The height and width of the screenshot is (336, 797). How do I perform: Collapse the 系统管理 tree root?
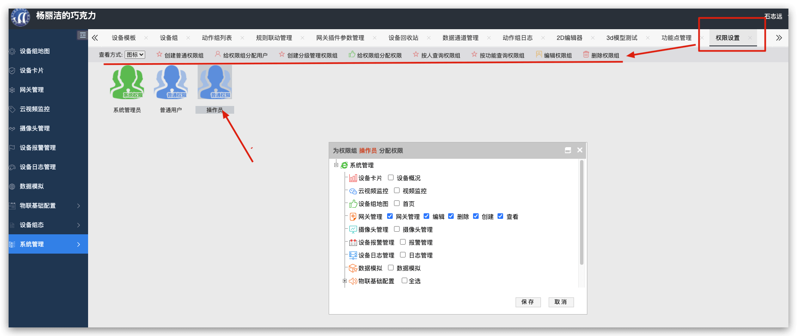coord(336,165)
